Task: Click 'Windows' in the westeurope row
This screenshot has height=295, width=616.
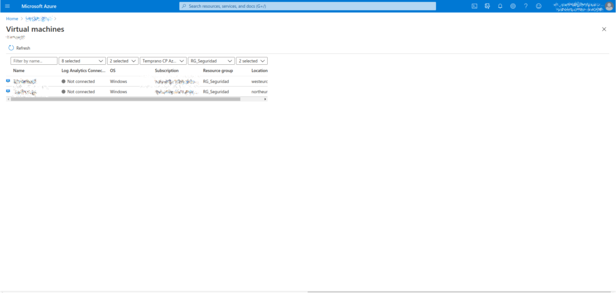Action: (x=119, y=81)
